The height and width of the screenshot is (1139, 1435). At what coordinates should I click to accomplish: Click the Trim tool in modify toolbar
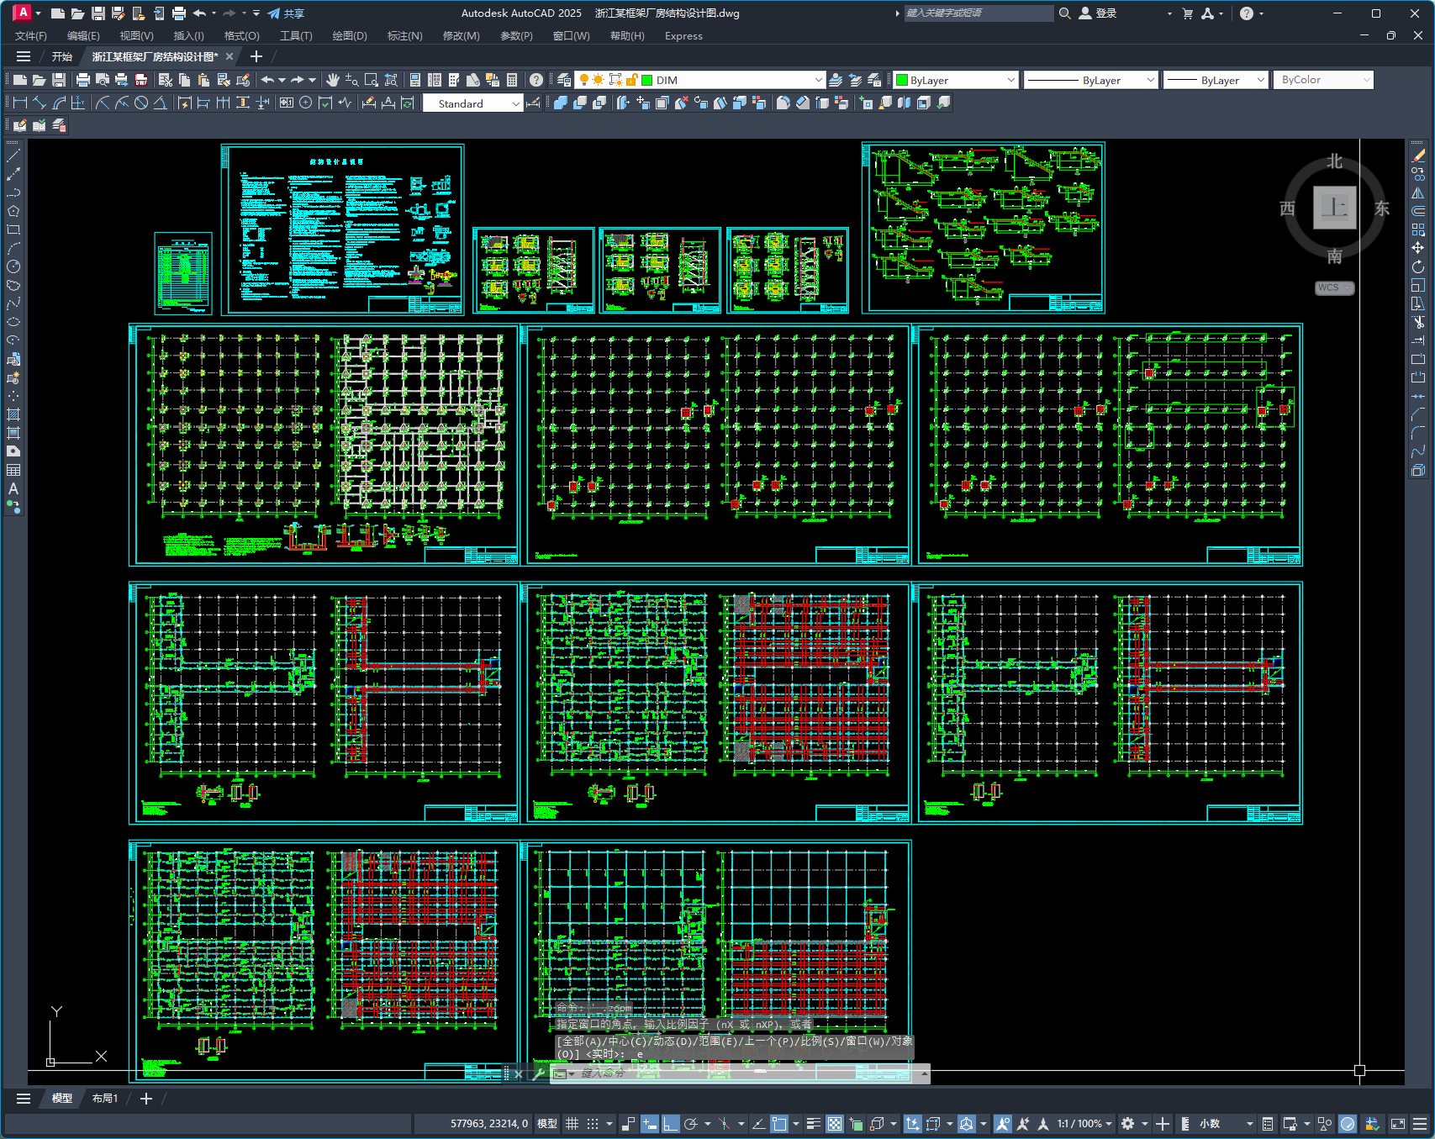coord(1418,322)
